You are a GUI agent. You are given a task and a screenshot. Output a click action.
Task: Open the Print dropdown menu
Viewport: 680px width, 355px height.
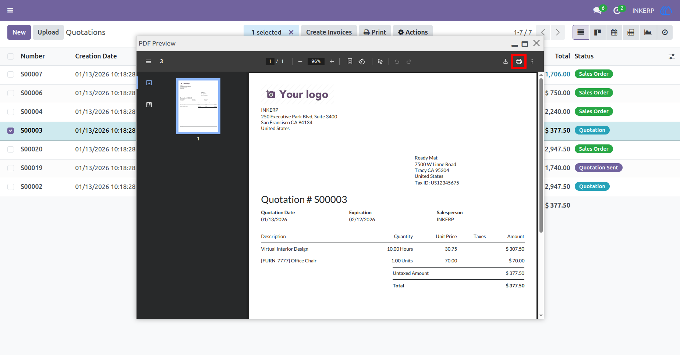coord(375,32)
